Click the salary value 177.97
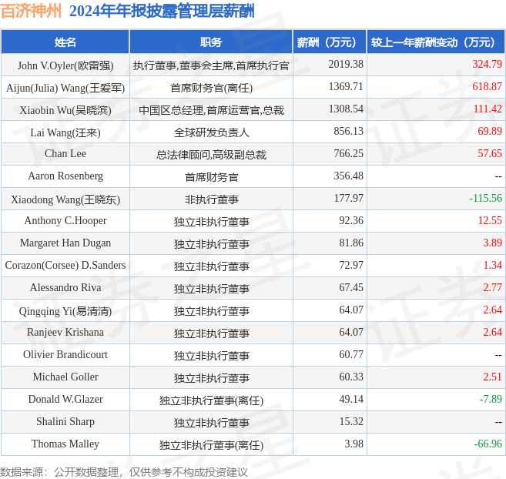506x479 pixels. coord(349,198)
